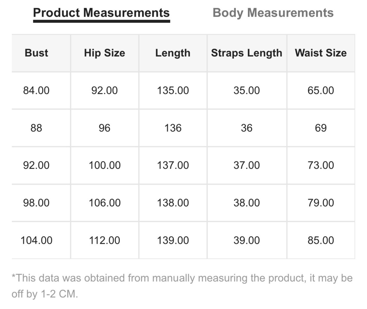
Task: Switch to the Body Measurements tab
Action: [273, 13]
